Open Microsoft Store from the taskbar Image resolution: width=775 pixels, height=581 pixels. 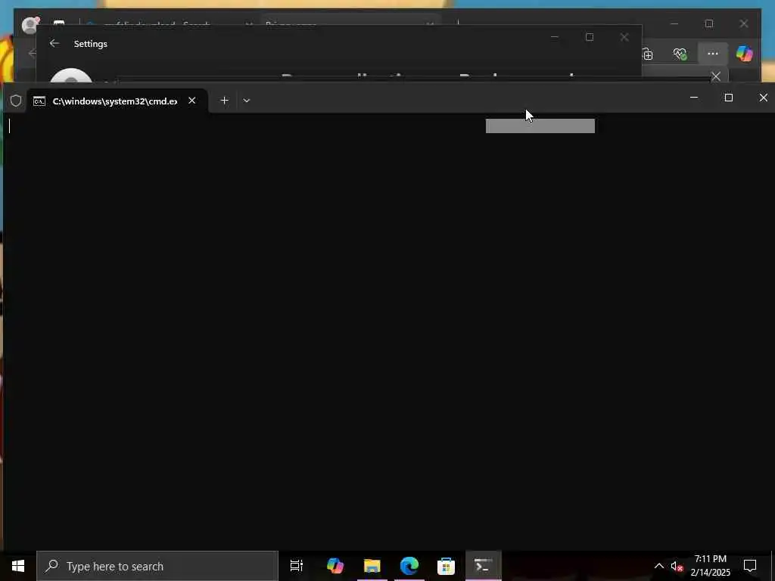click(446, 566)
